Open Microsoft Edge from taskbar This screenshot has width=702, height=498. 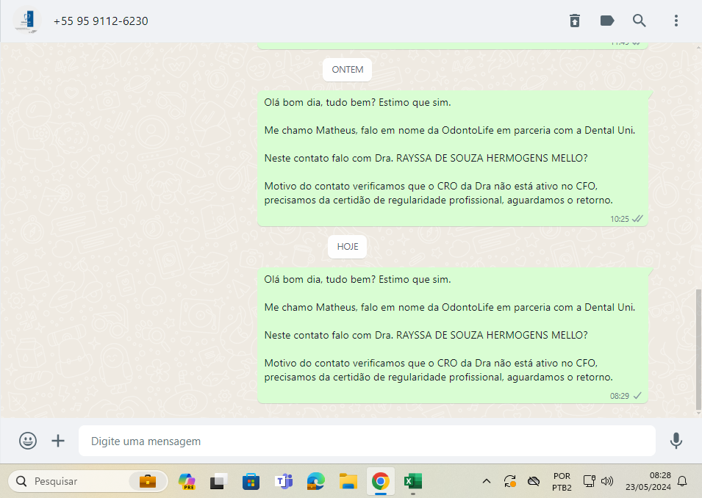(315, 481)
